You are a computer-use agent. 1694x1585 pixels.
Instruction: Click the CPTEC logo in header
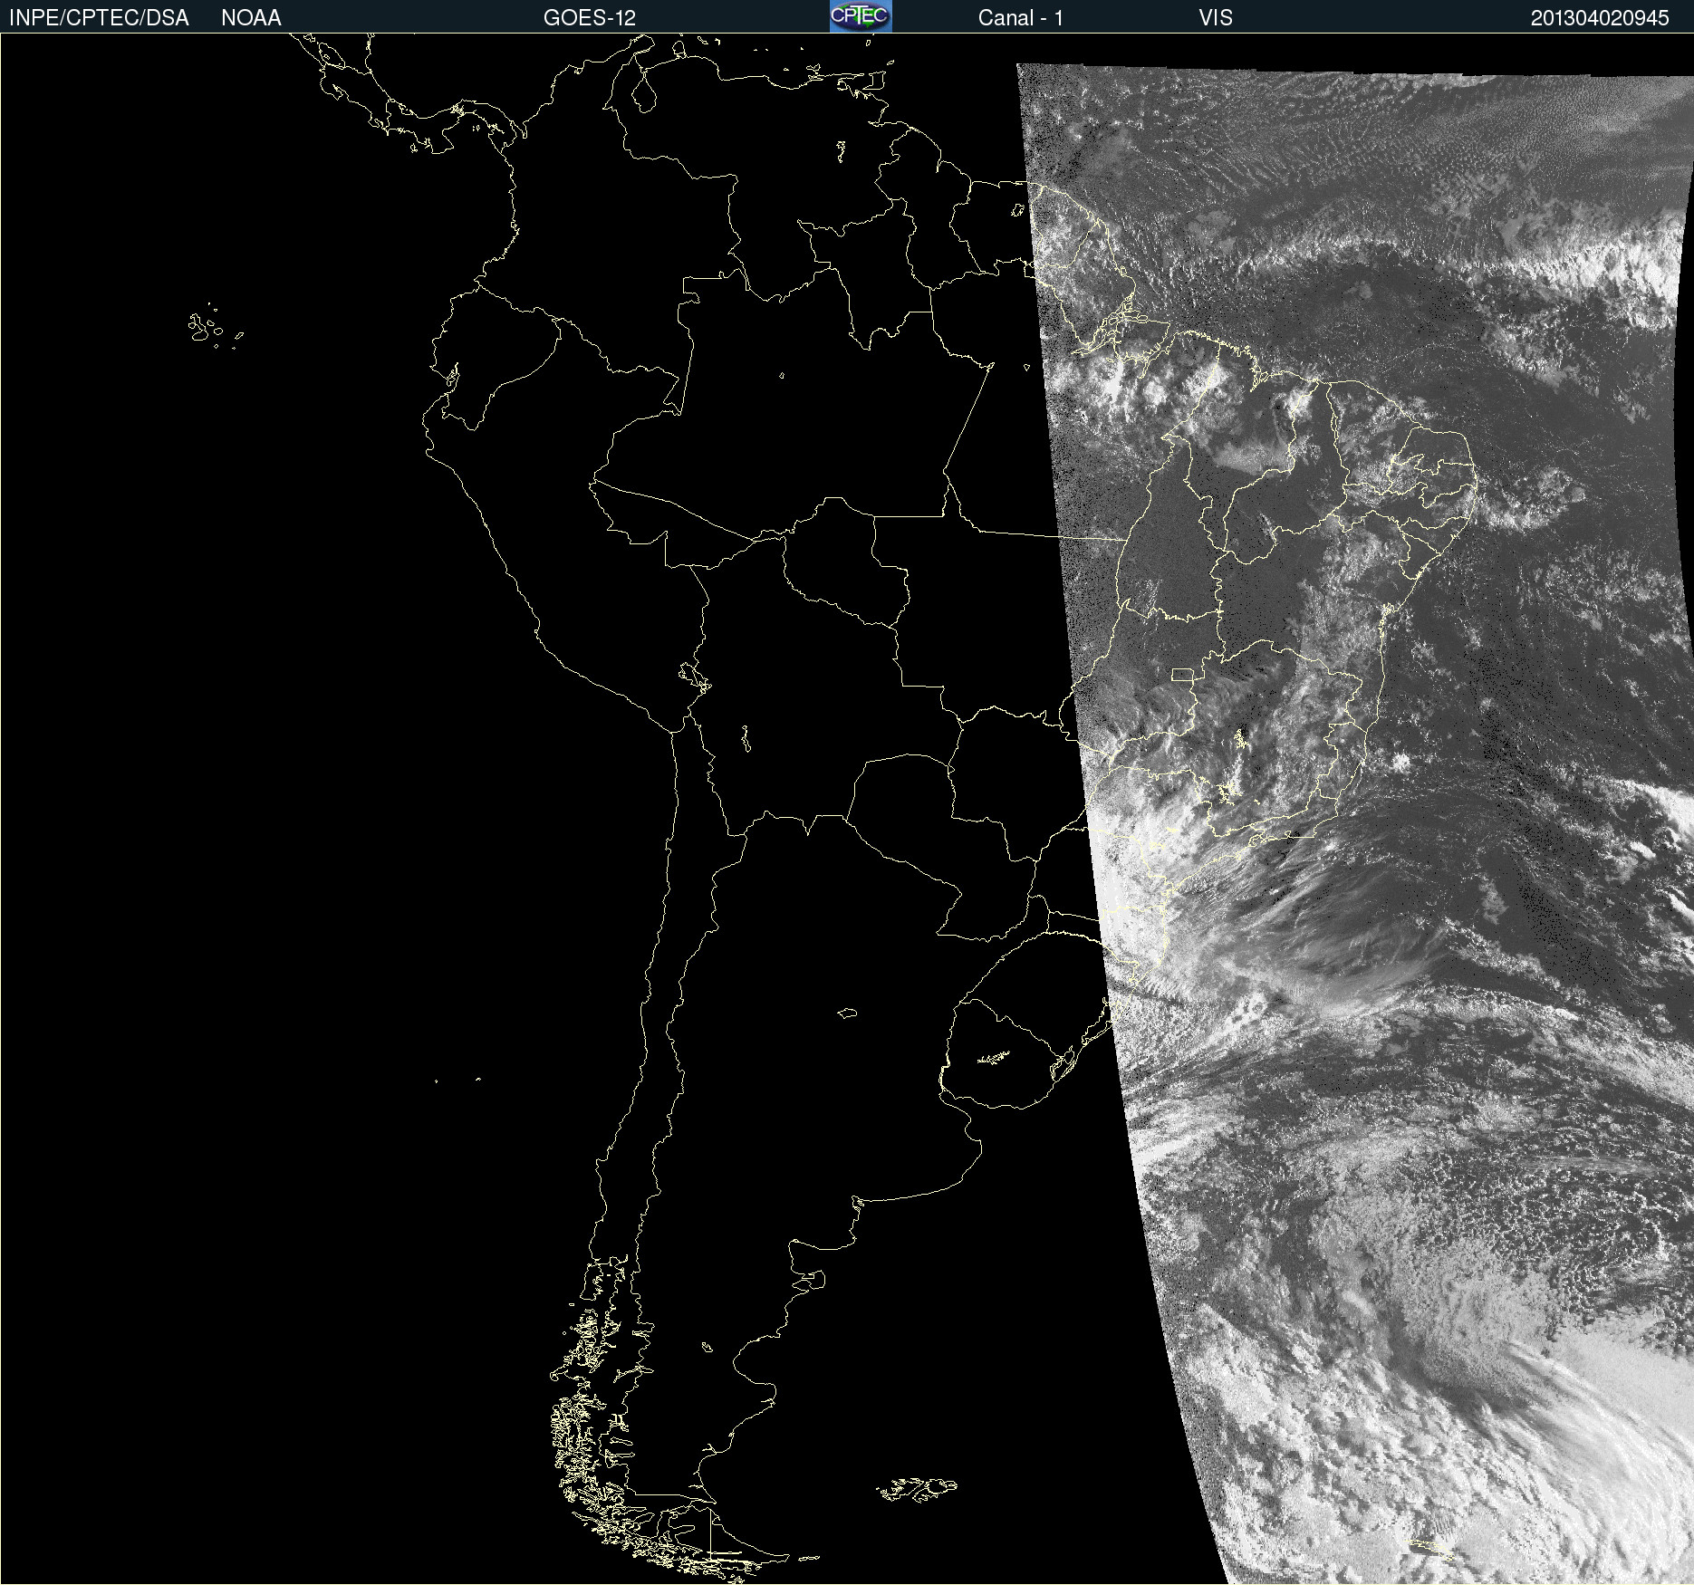(861, 16)
